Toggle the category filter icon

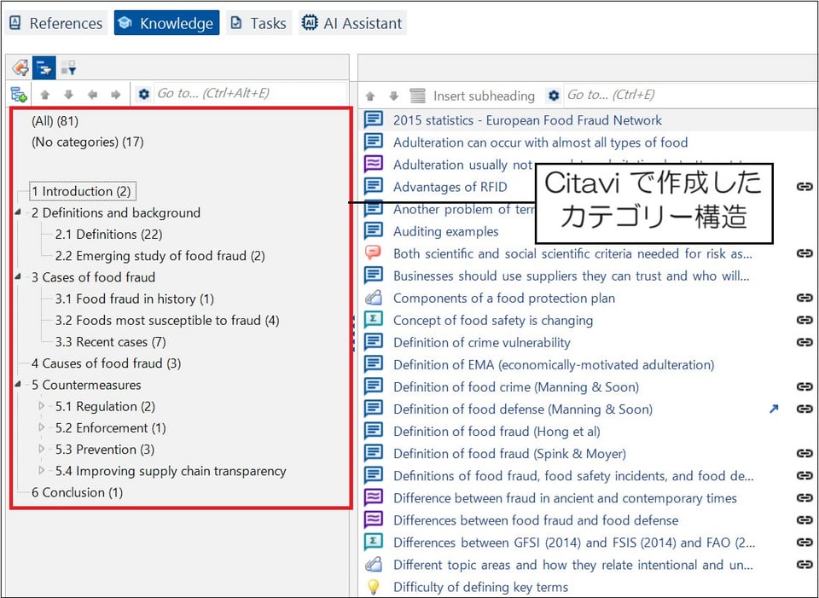(x=68, y=67)
